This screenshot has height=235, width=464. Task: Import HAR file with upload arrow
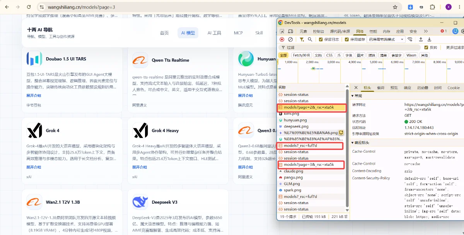tap(421, 39)
